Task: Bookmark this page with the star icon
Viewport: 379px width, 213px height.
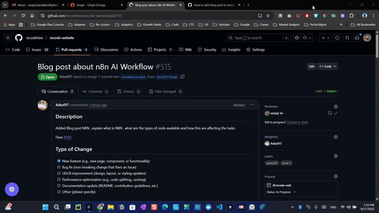Action: click(x=268, y=16)
